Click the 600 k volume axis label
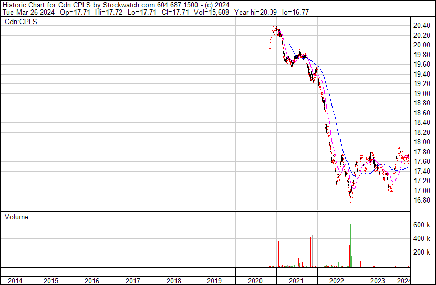 (x=422, y=225)
